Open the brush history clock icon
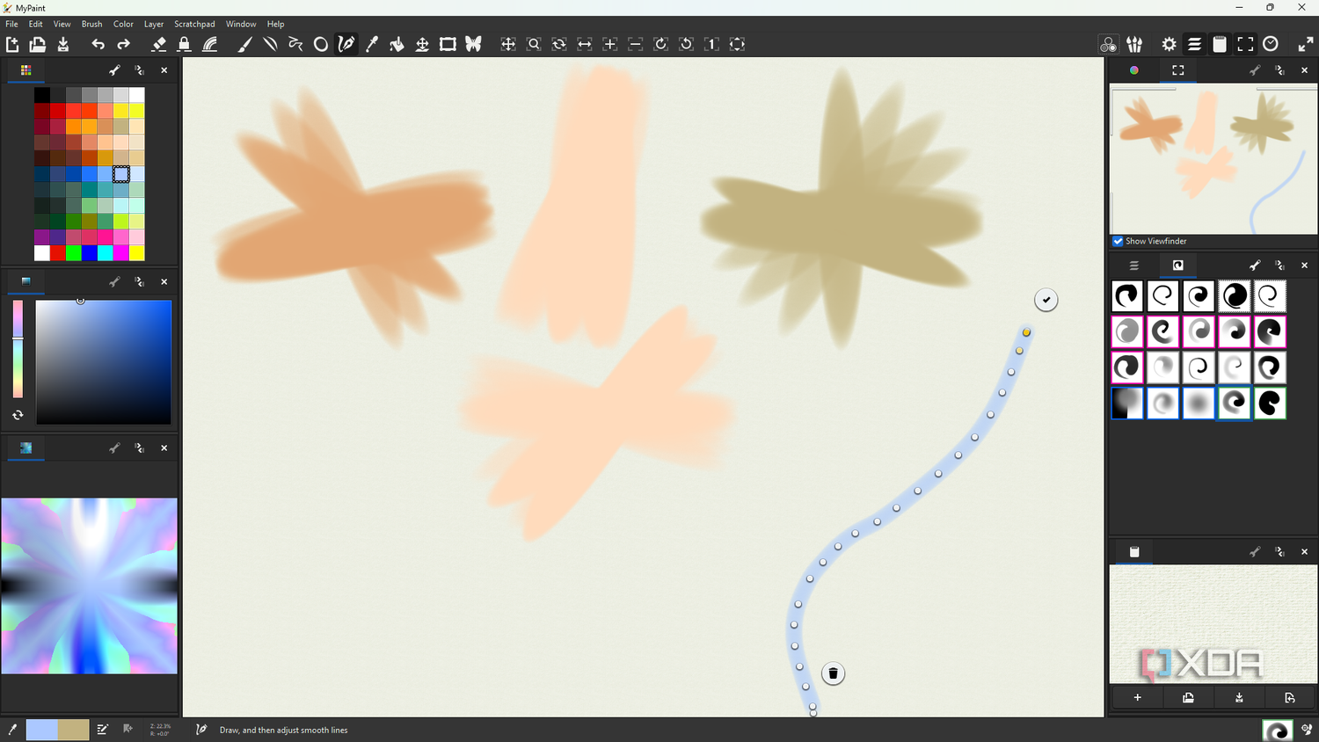Screen dimensions: 1319x742 1271,44
